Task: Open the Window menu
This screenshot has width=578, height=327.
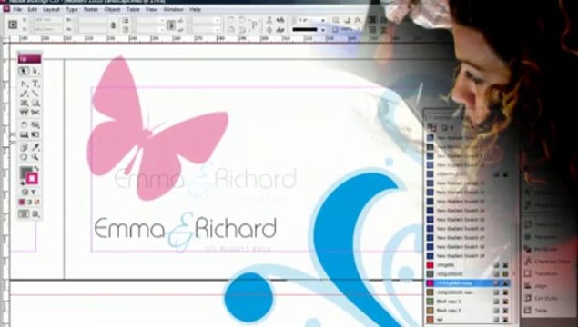Action: point(173,10)
